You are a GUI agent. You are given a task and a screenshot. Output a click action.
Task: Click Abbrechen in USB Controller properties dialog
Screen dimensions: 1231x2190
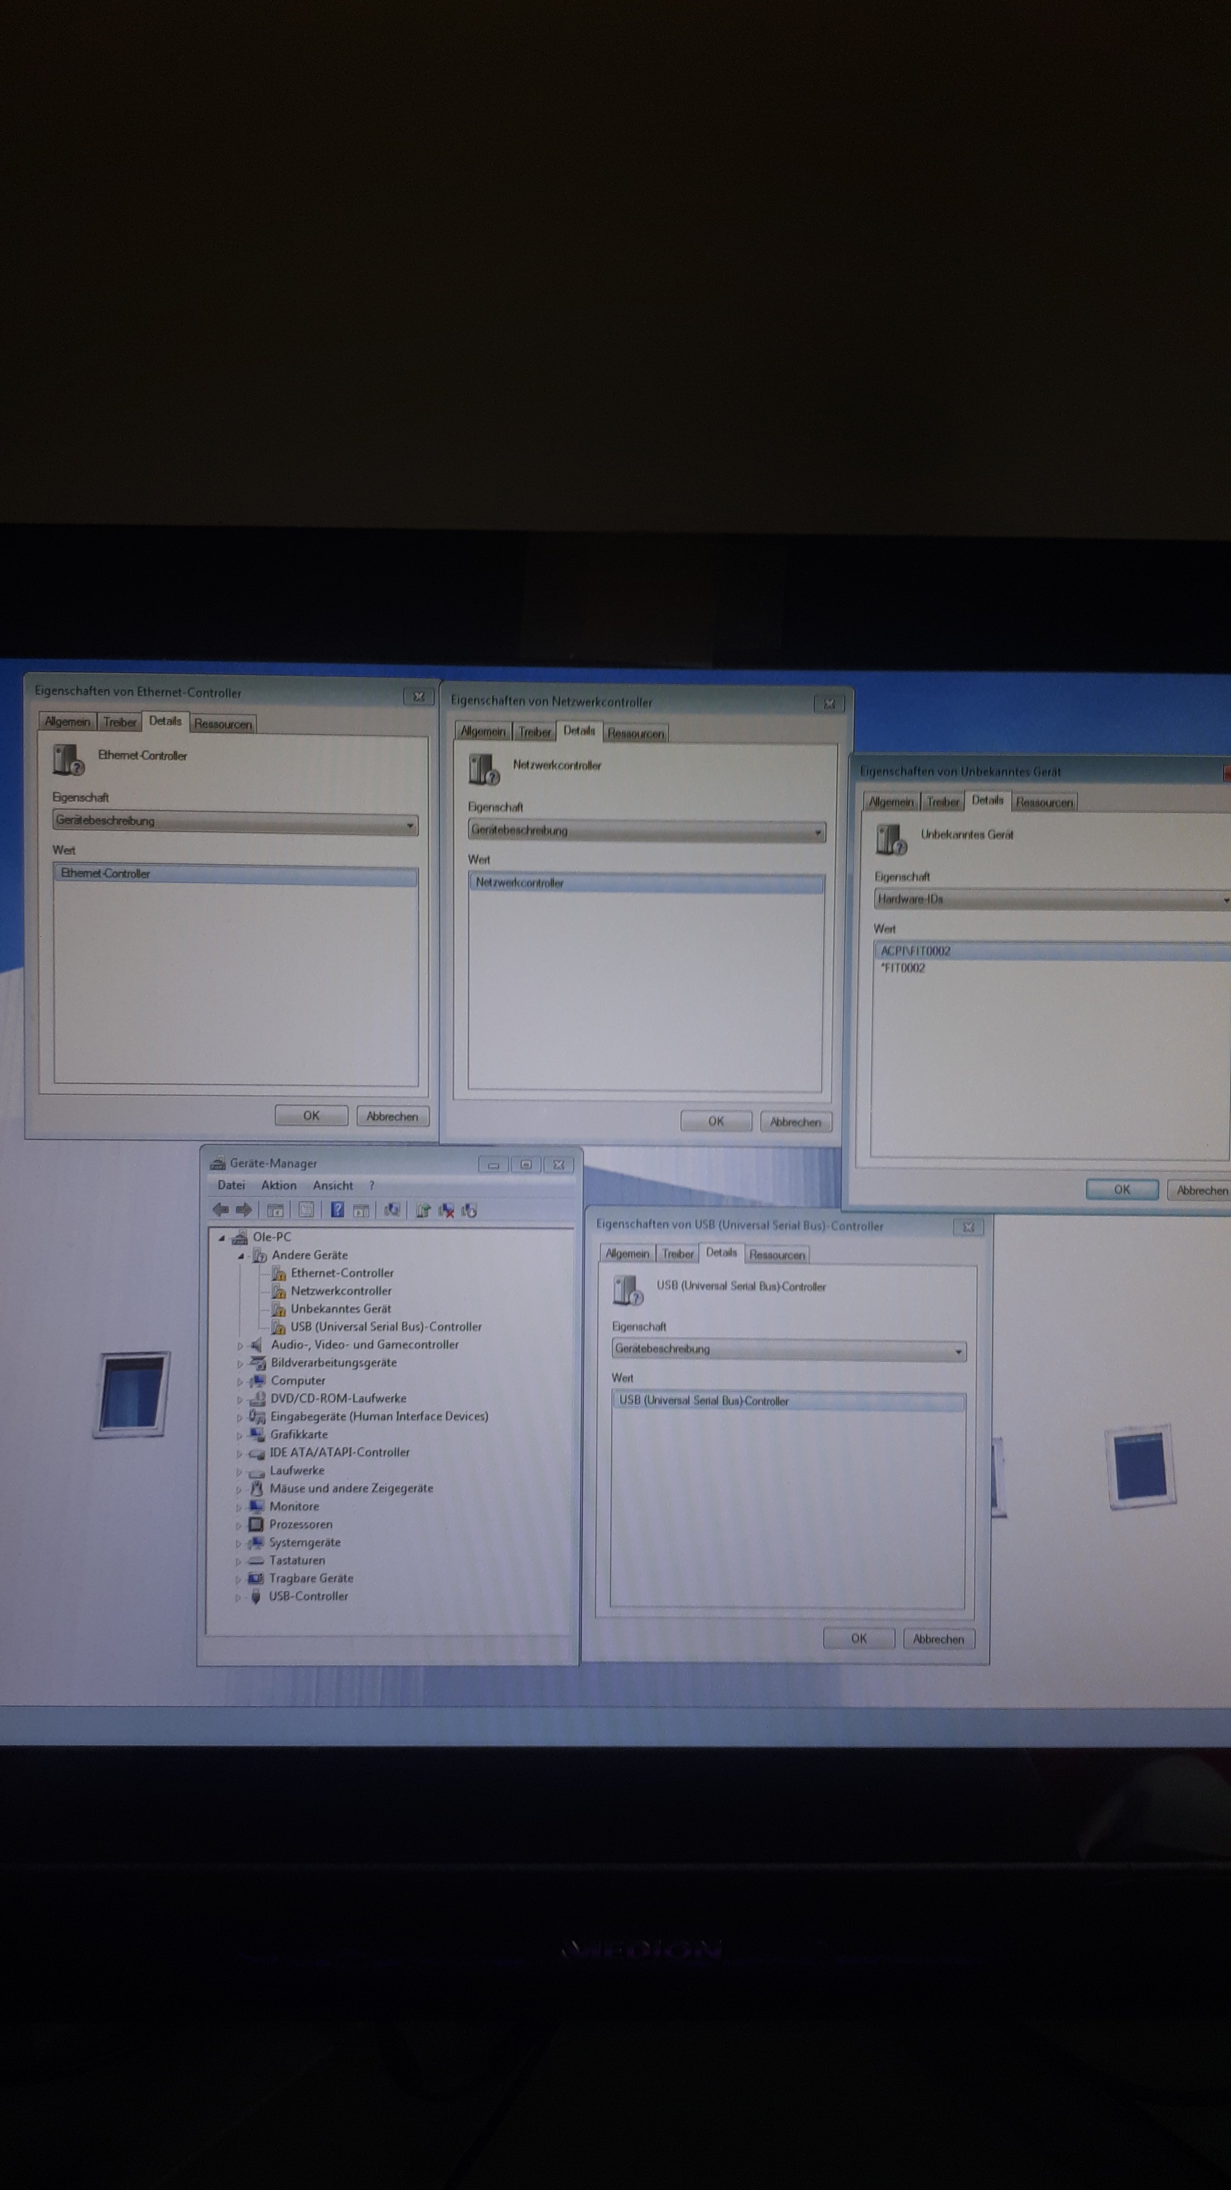click(938, 1638)
